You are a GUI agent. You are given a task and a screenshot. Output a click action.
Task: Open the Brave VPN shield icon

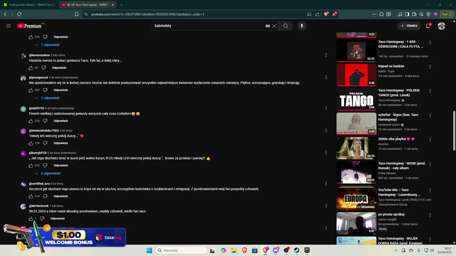429,14
